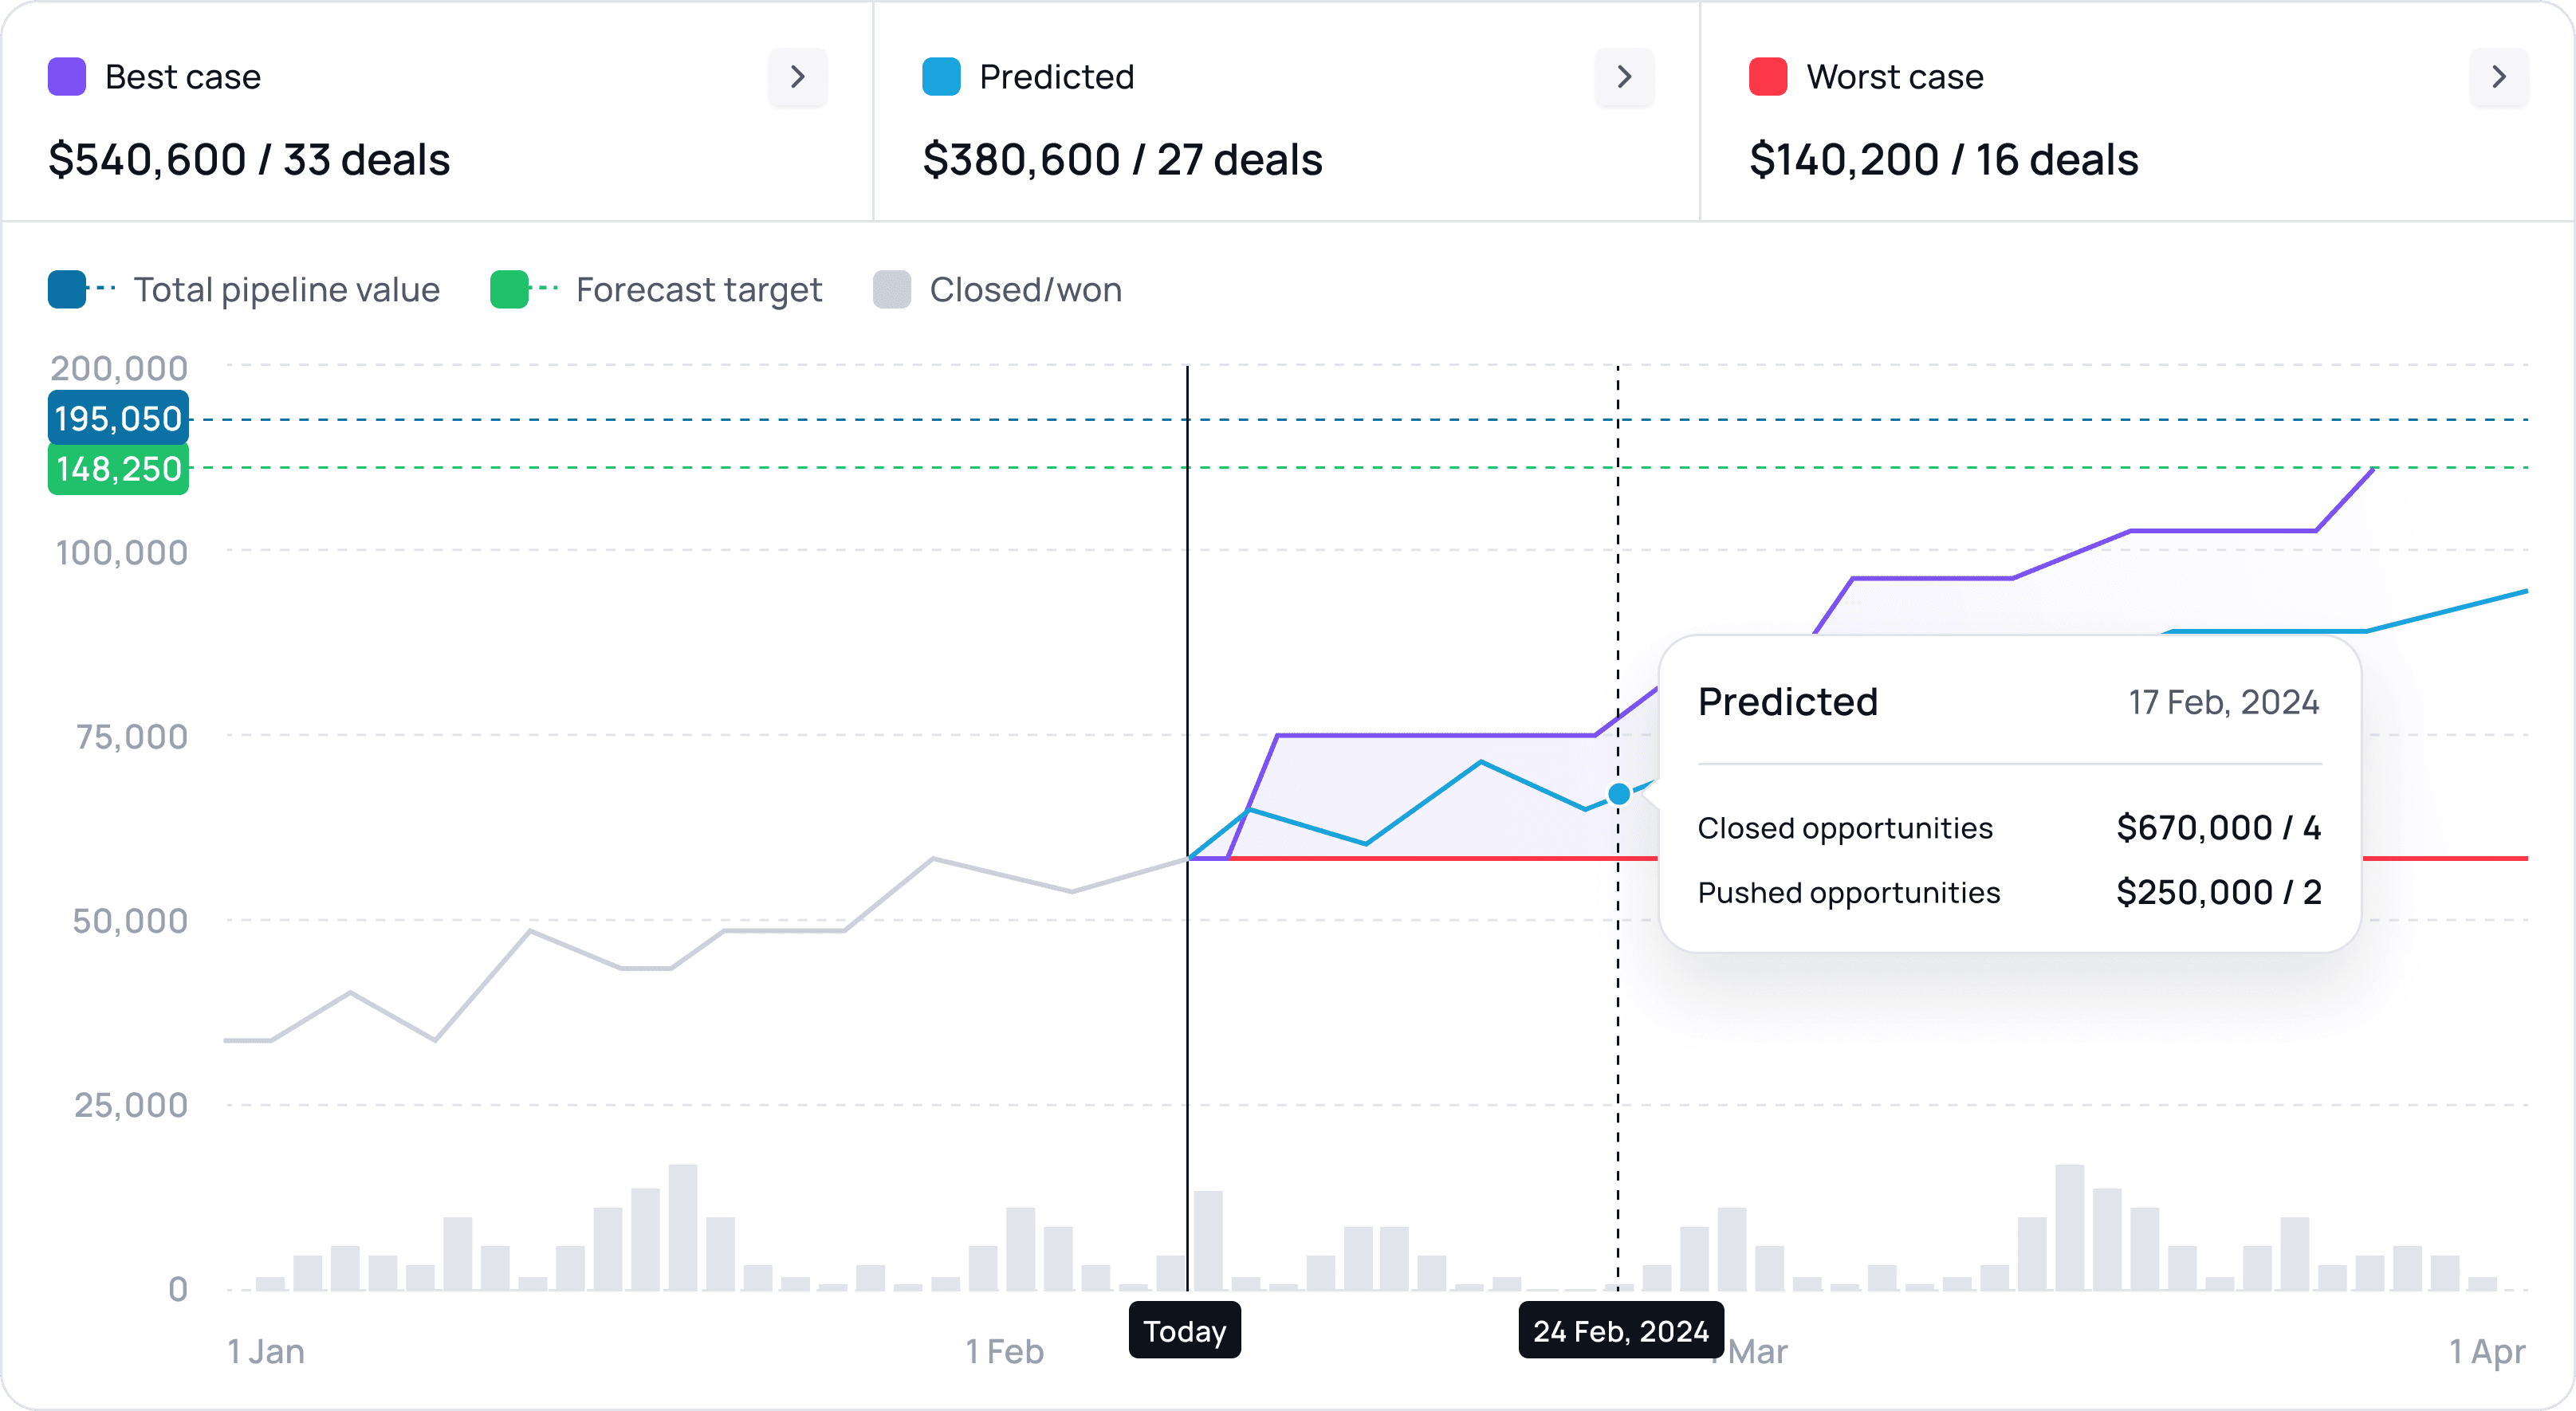The width and height of the screenshot is (2576, 1411).
Task: Select the blue Predicted data point dot
Action: (x=1619, y=795)
